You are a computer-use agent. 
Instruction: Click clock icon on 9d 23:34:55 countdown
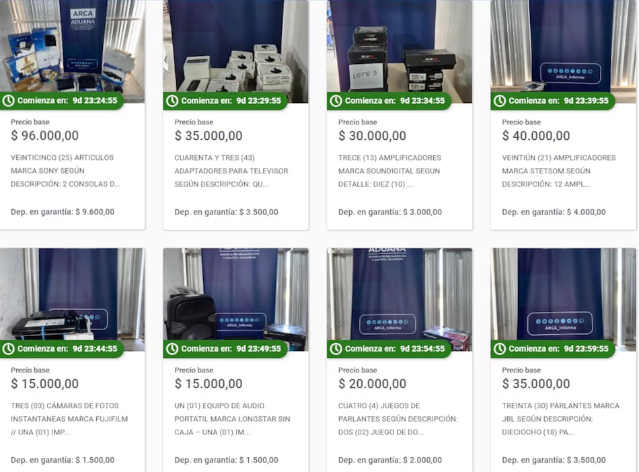[336, 101]
